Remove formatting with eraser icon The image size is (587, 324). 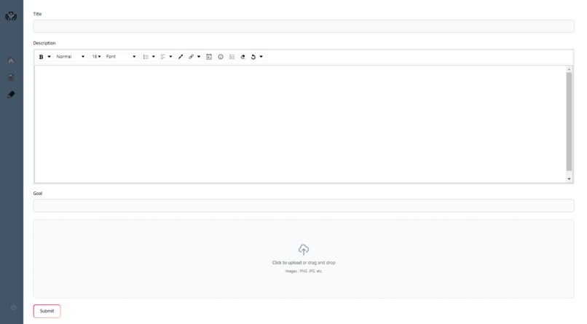click(243, 57)
